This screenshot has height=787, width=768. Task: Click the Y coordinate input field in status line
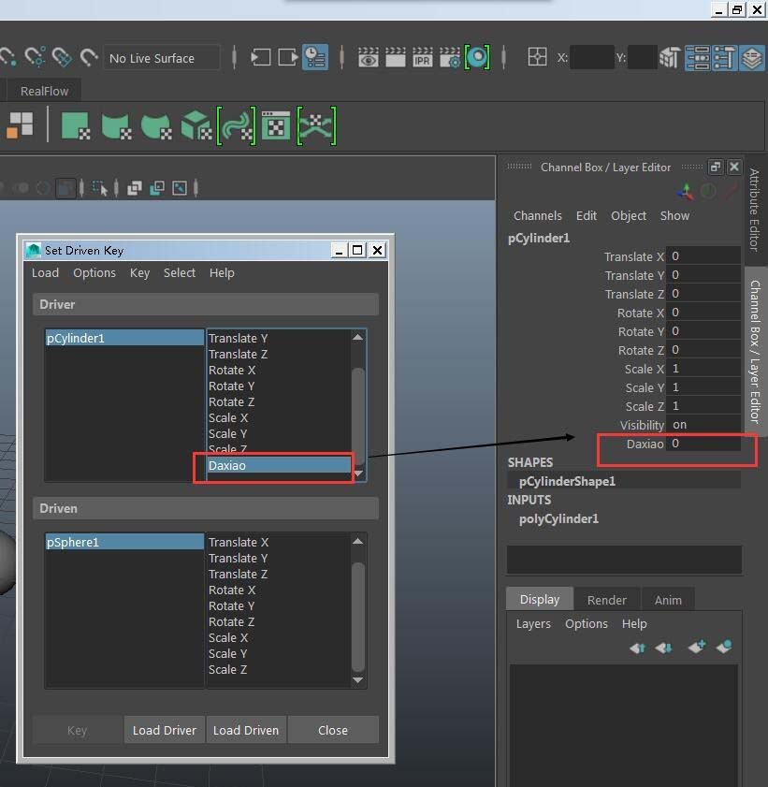(642, 57)
